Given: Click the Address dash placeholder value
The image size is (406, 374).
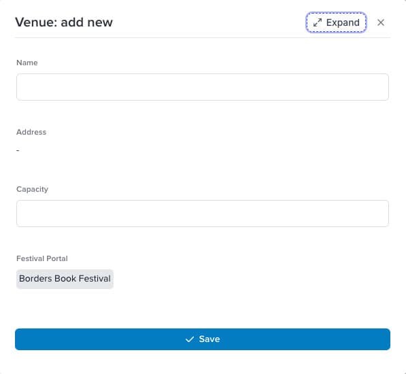Looking at the screenshot, I should [18, 150].
